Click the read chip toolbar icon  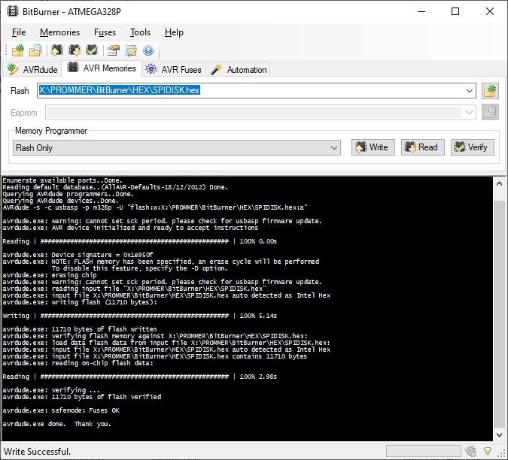pyautogui.click(x=75, y=50)
